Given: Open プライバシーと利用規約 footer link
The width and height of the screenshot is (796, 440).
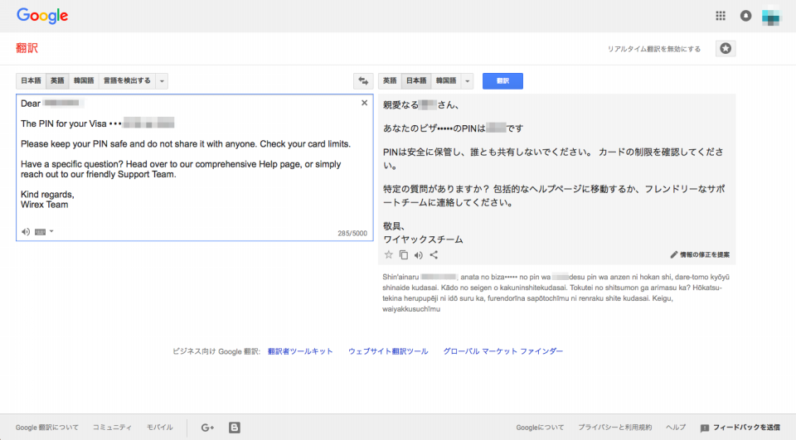Looking at the screenshot, I should pyautogui.click(x=614, y=428).
